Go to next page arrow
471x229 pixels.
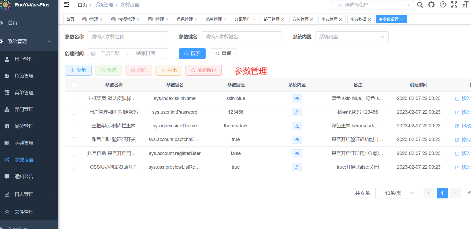tap(455, 193)
